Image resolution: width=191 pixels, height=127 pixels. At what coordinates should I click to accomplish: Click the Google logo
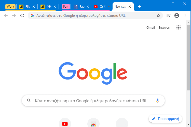tap(93, 73)
